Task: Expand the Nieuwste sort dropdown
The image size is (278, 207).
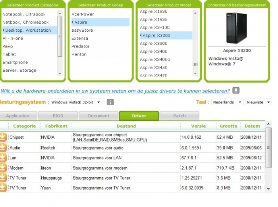Action: (x=258, y=102)
